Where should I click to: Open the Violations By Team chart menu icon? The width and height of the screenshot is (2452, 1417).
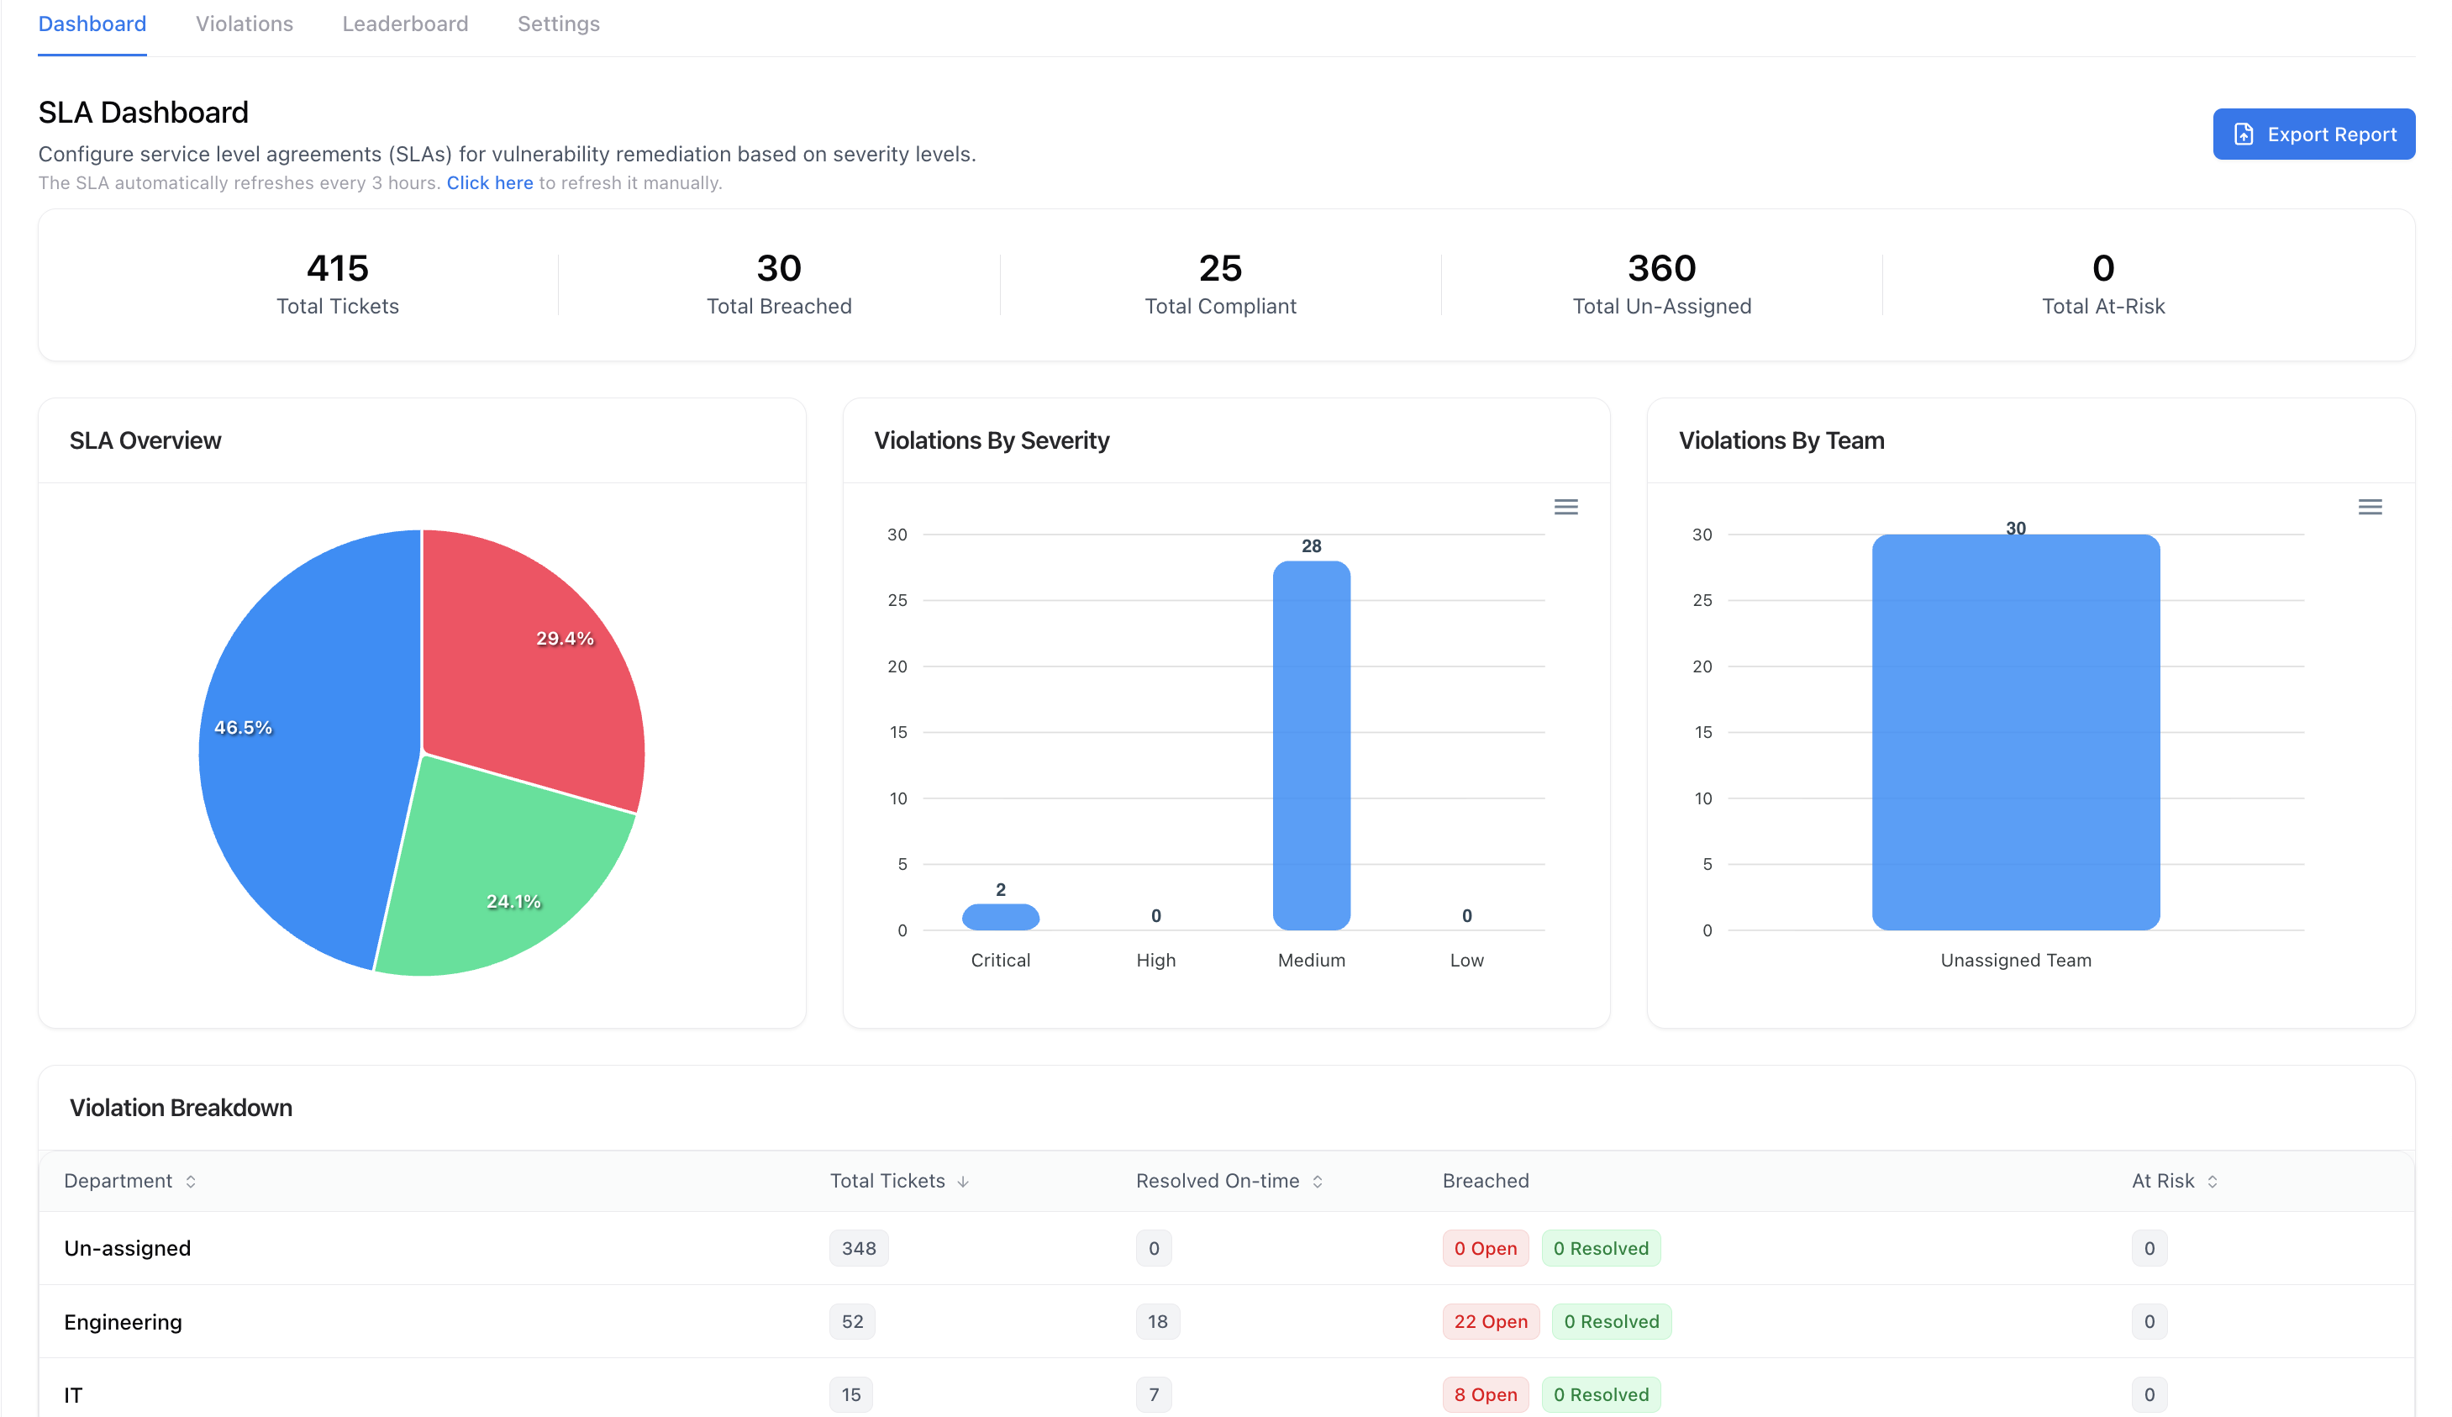tap(2370, 507)
